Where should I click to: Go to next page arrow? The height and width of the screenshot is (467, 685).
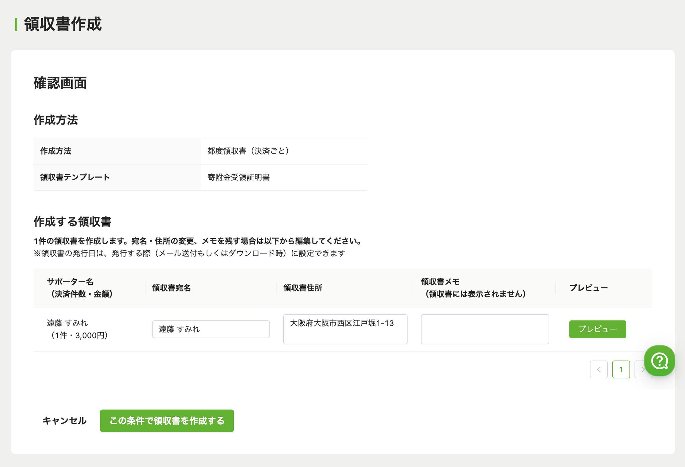[x=643, y=369]
